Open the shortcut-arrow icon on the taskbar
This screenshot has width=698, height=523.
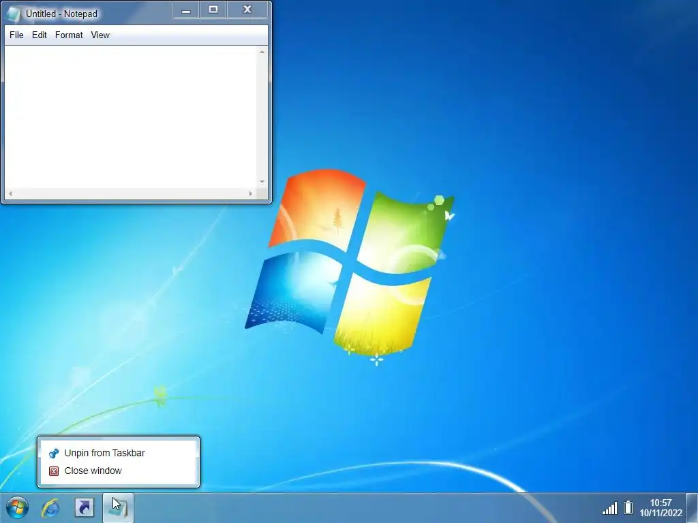coord(84,507)
